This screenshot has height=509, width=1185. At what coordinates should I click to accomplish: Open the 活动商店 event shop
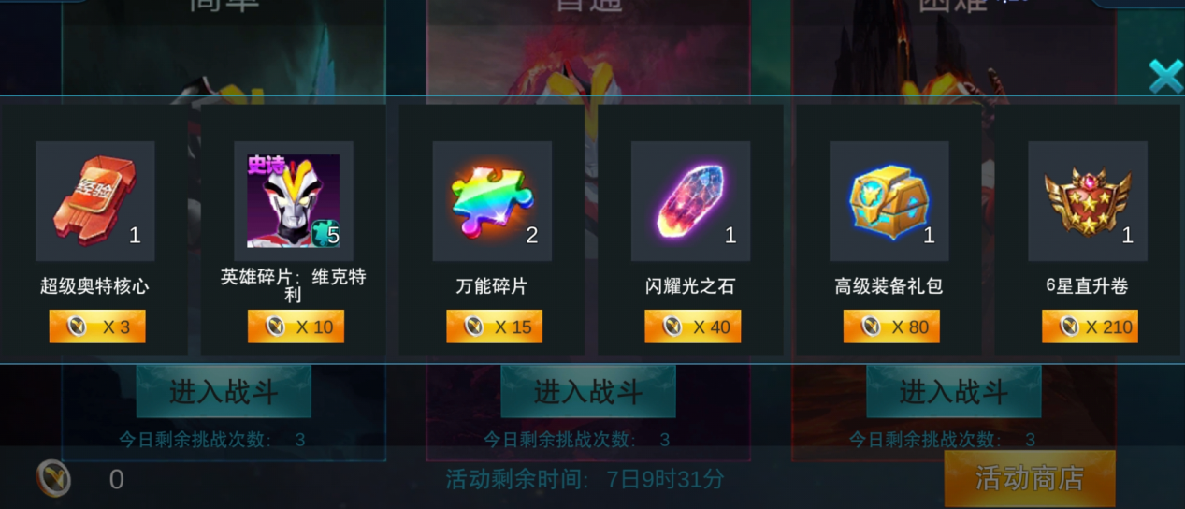(x=1030, y=479)
